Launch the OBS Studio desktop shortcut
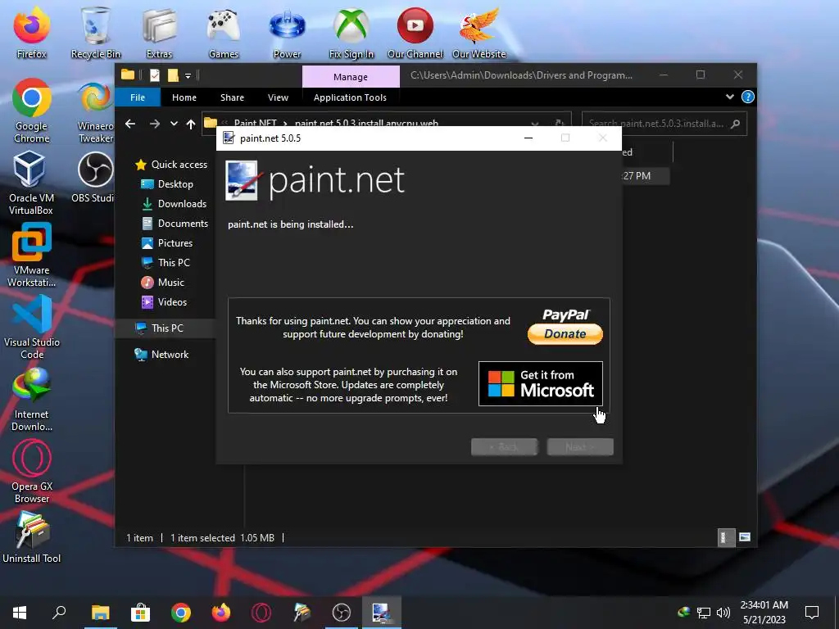839x629 pixels. pyautogui.click(x=93, y=177)
